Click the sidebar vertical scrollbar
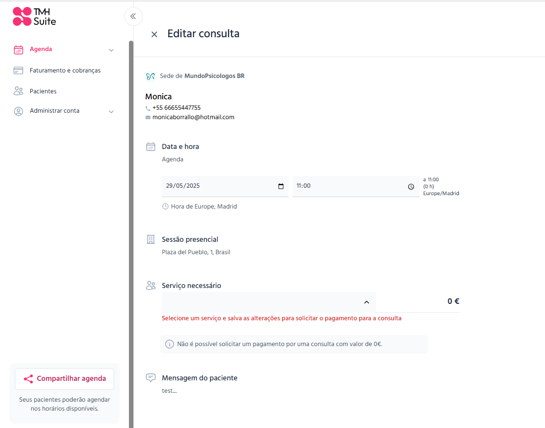The width and height of the screenshot is (545, 428). point(131,234)
